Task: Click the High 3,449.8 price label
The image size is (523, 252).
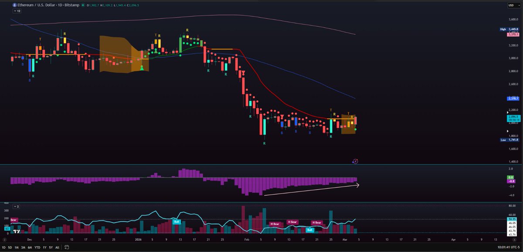Action: coord(509,29)
